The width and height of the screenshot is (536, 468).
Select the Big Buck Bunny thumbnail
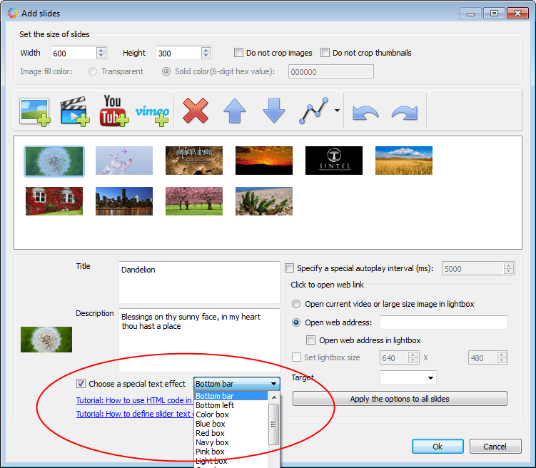pos(124,161)
